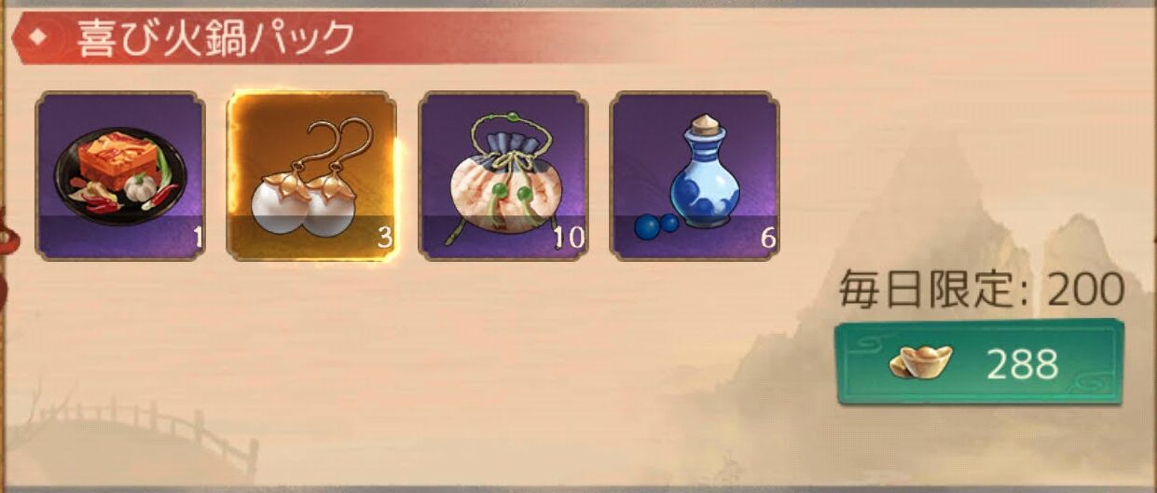Tap the red header banner ribbon
This screenshot has width=1157, height=493.
[x=336, y=38]
